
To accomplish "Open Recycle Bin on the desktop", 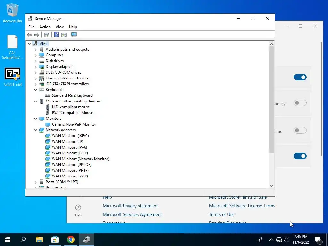I will (x=12, y=13).
